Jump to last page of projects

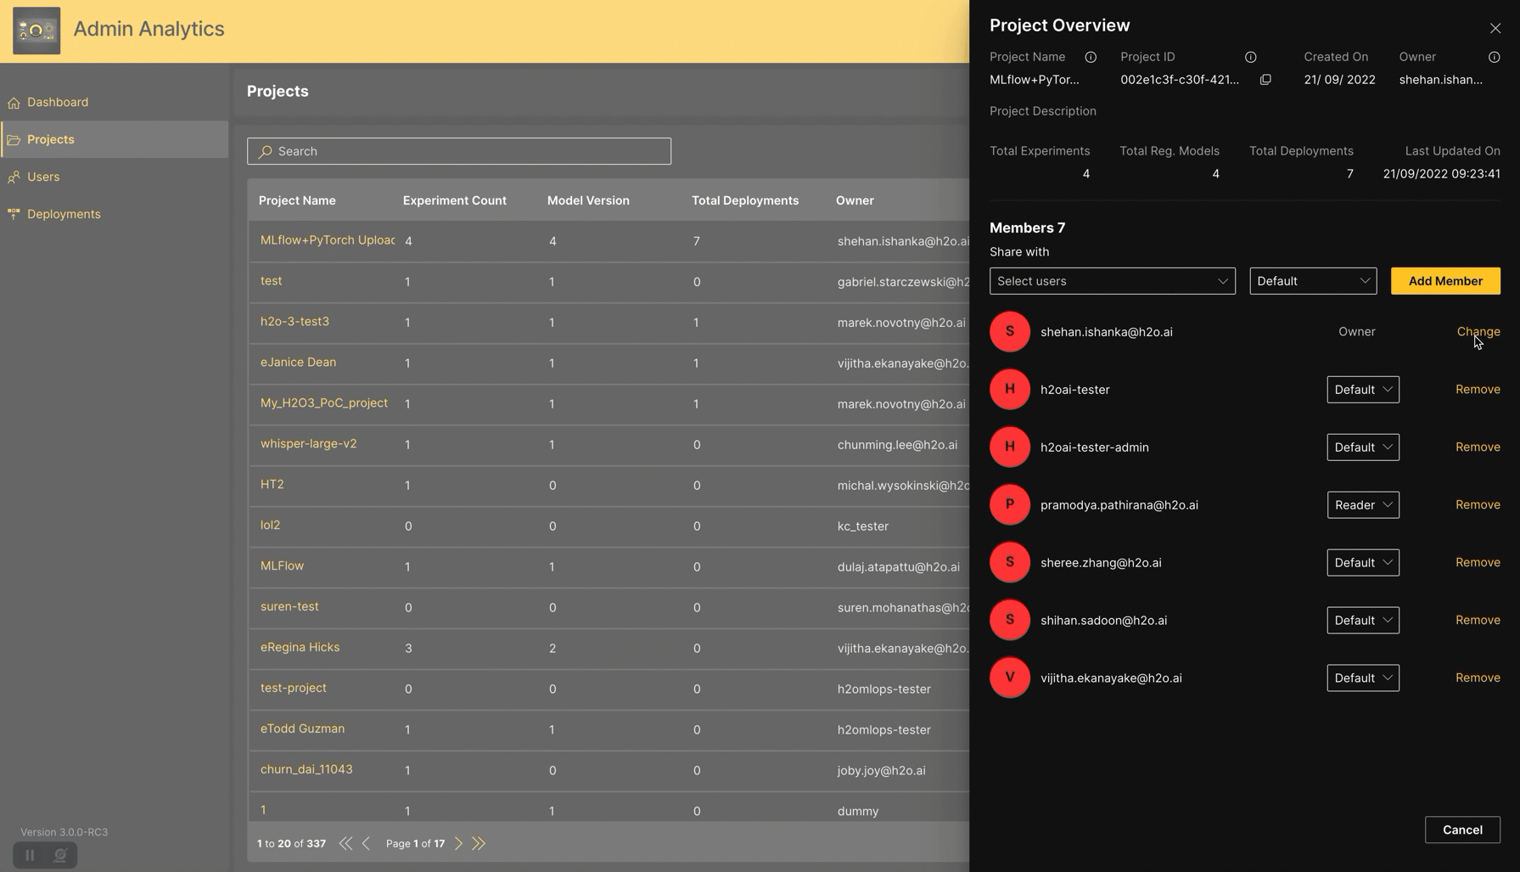pyautogui.click(x=479, y=843)
